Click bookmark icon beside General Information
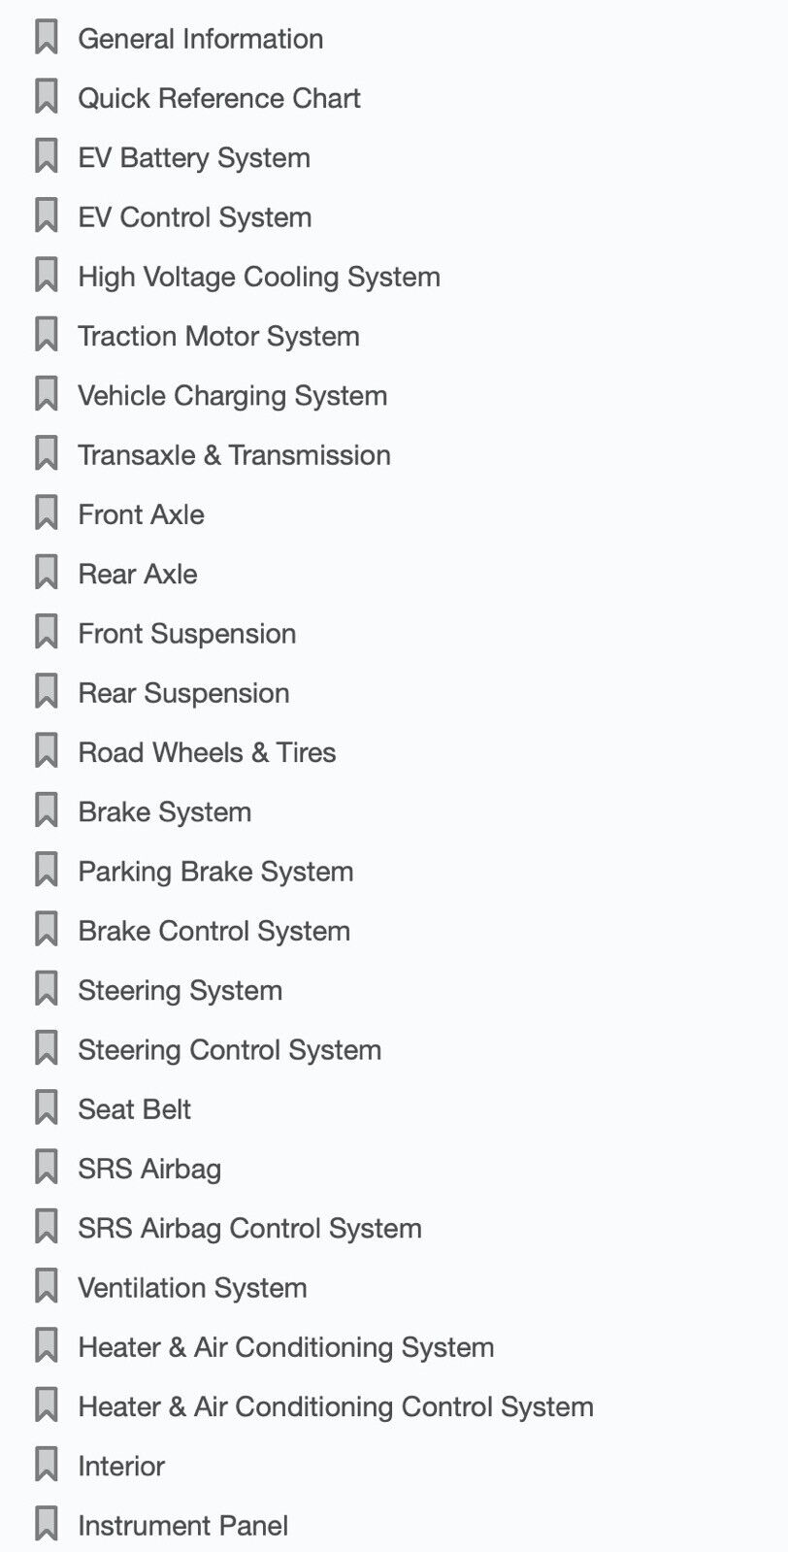The height and width of the screenshot is (1552, 788). 46,38
